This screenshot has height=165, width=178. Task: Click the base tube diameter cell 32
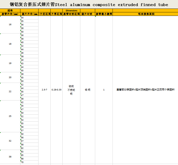(10, 141)
